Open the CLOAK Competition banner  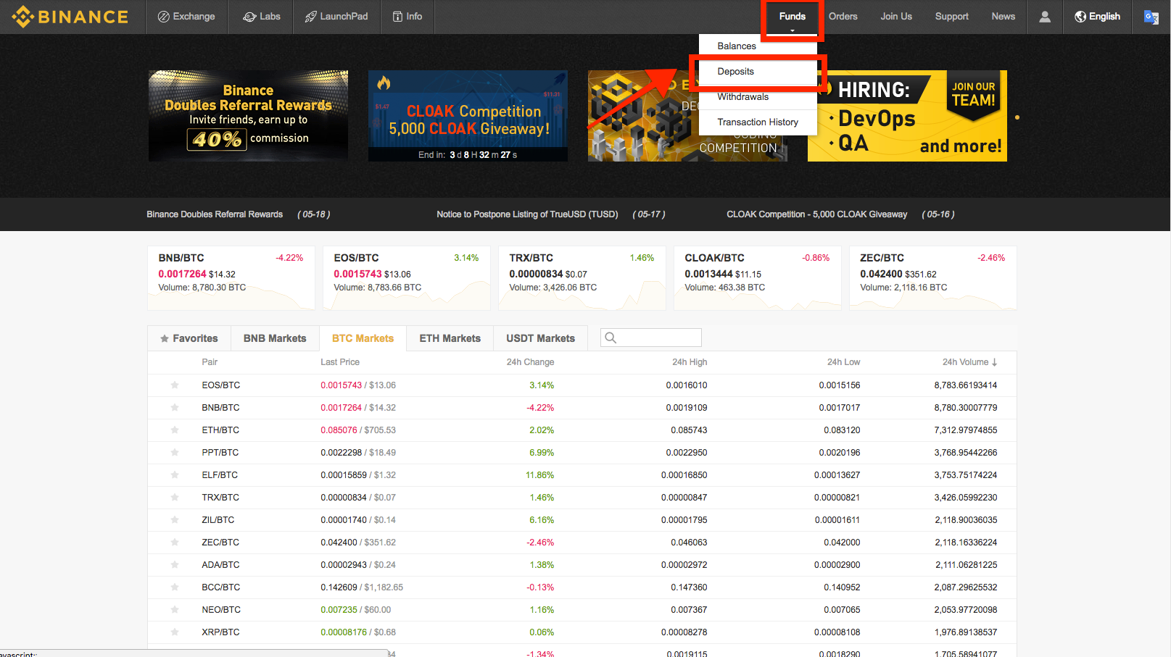(468, 116)
